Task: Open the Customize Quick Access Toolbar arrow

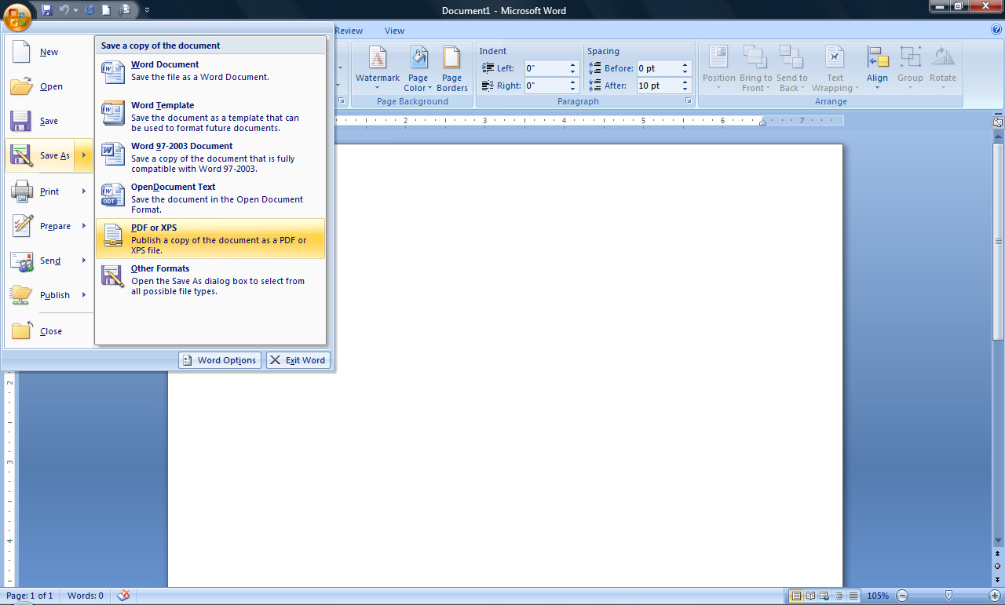Action: tap(148, 10)
